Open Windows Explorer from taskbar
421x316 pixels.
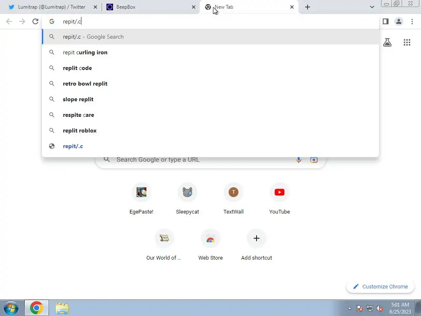[62, 308]
